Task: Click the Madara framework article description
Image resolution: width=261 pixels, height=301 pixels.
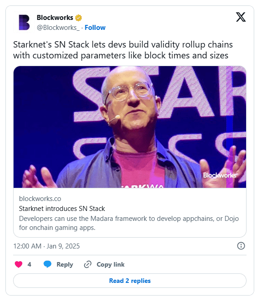Action: (129, 223)
